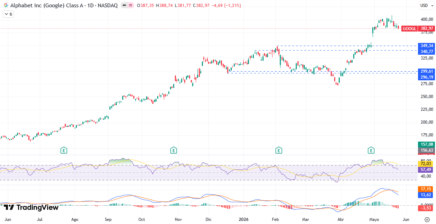Click the low value L381,77

183,6
